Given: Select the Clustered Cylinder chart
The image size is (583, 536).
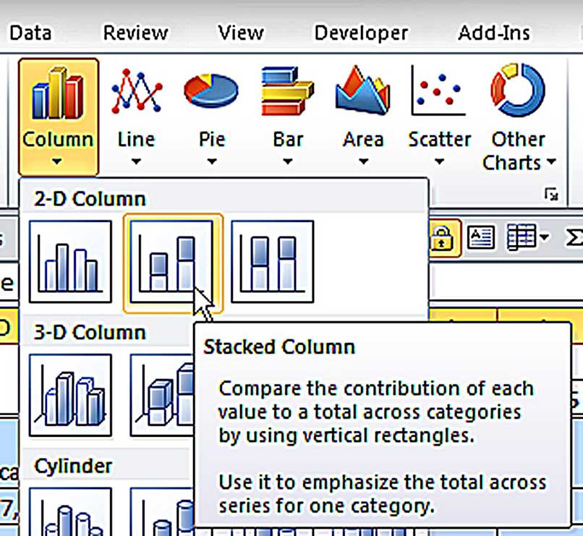Looking at the screenshot, I should (x=70, y=512).
